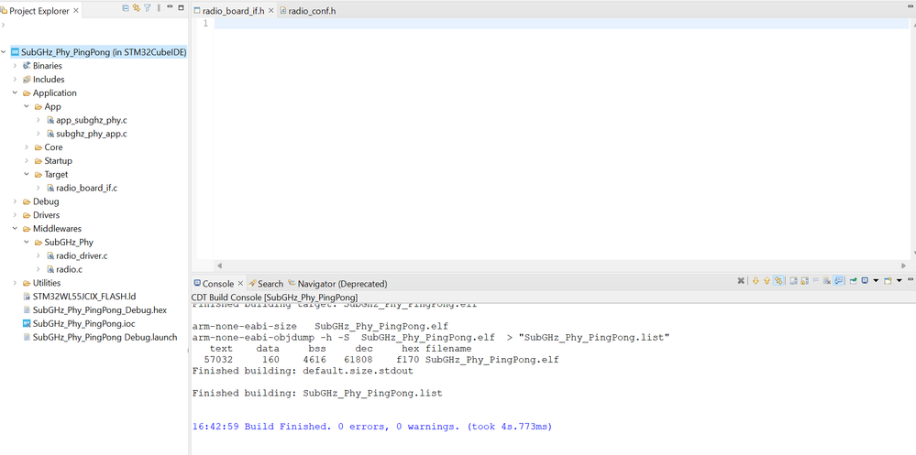
Task: Open the Search tab
Action: coord(266,284)
